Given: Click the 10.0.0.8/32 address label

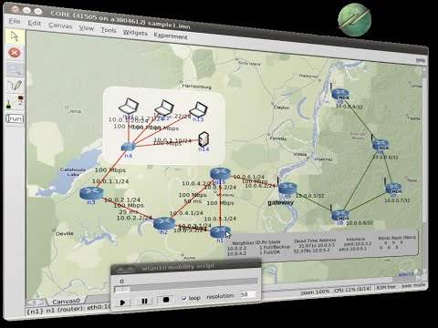Looking at the screenshot, I should click(x=360, y=222).
